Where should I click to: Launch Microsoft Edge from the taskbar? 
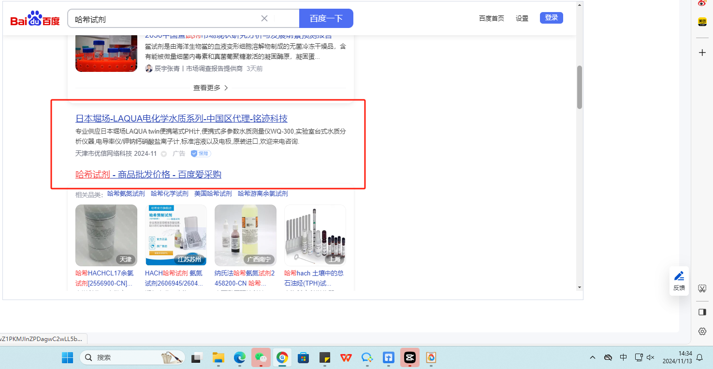(x=240, y=357)
